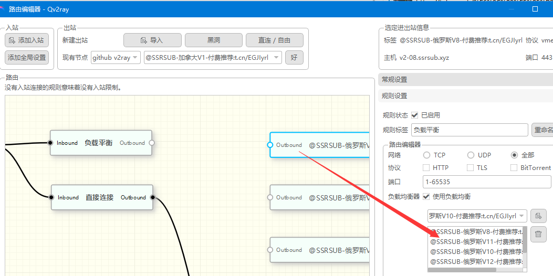
Task: Click the Inbound port dot of the 直接连接 node
Action: click(51, 197)
